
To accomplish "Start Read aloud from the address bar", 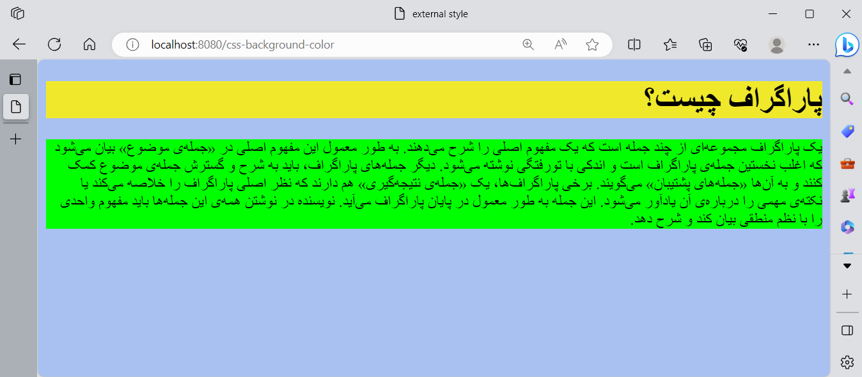I will coord(560,45).
